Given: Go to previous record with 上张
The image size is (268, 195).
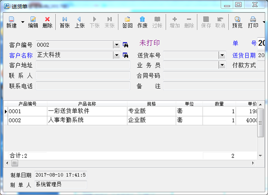Looking at the screenshot, I should [x=80, y=22].
